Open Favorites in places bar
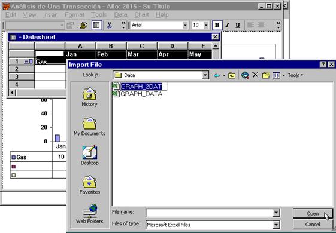Image resolution: width=336 pixels, height=233 pixels. [90, 185]
